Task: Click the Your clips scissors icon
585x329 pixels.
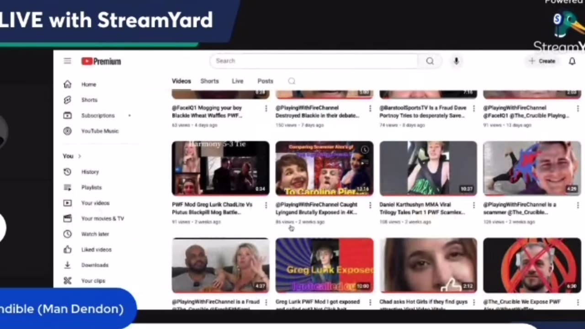Action: pos(68,281)
